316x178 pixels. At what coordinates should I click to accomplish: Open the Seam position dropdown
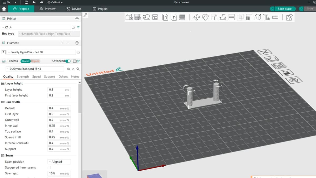pyautogui.click(x=59, y=162)
